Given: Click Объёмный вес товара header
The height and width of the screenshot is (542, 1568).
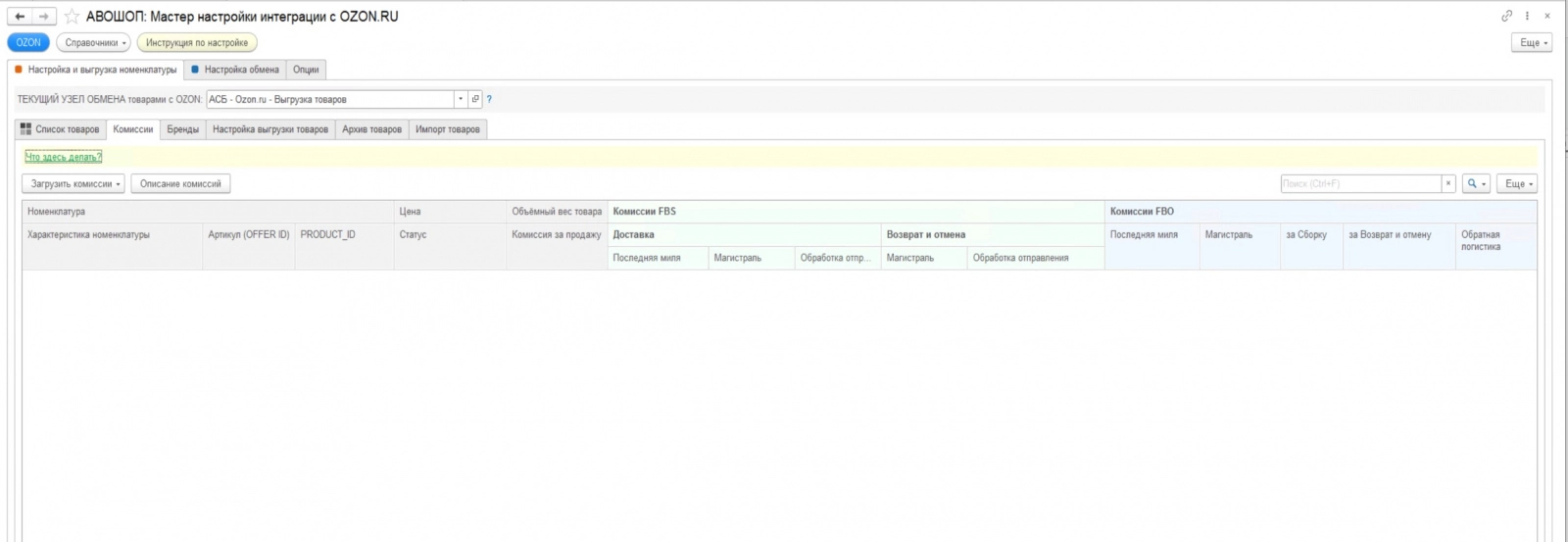Looking at the screenshot, I should click(x=558, y=212).
